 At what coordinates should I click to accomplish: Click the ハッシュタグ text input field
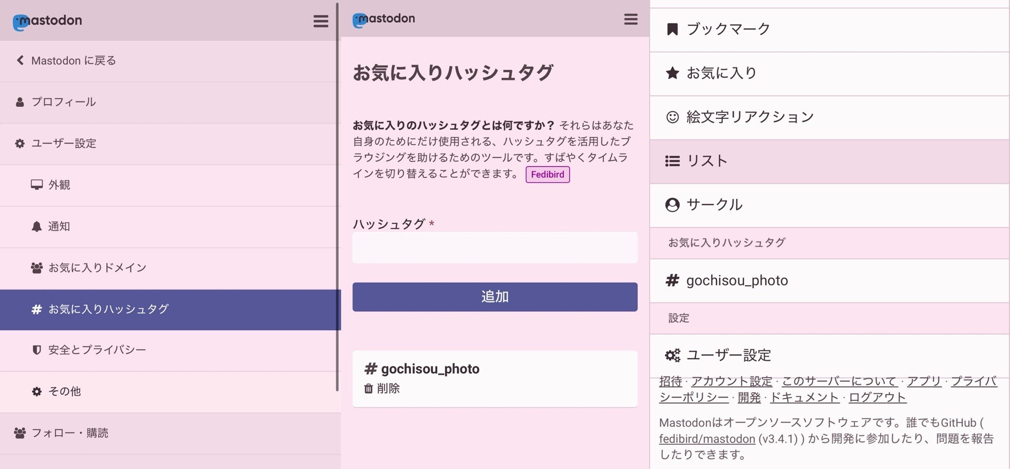[494, 248]
